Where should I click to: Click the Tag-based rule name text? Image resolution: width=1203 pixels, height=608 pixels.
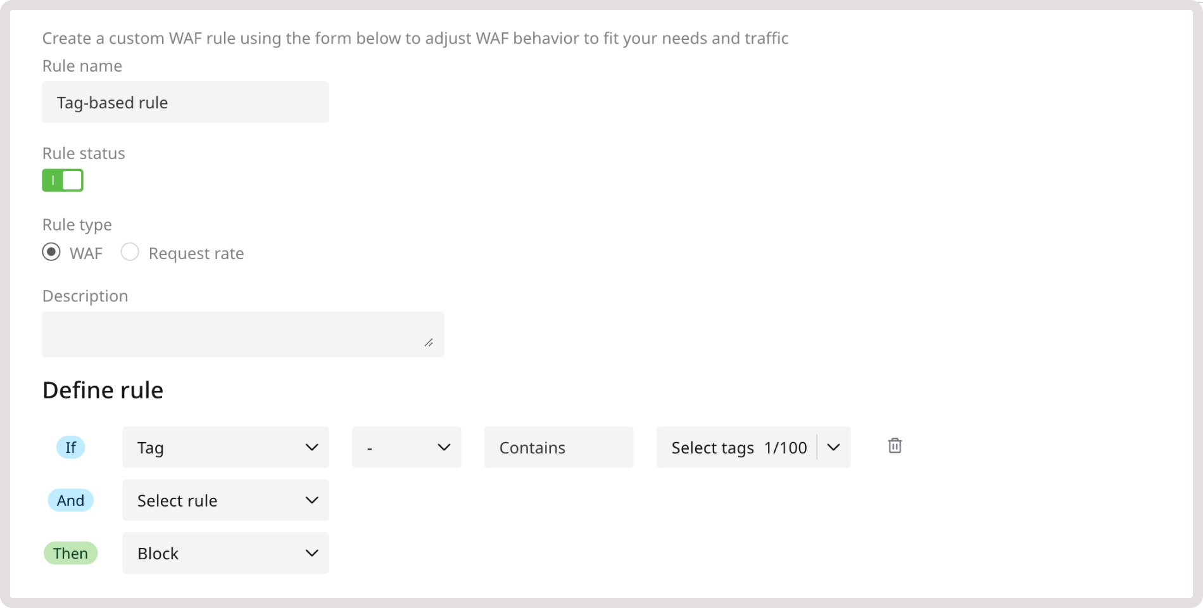(111, 102)
